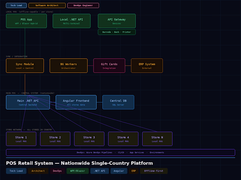
Task: Click the Store 2 node
Action: (55, 139)
